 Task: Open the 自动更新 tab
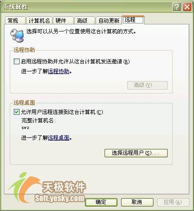(x=109, y=20)
